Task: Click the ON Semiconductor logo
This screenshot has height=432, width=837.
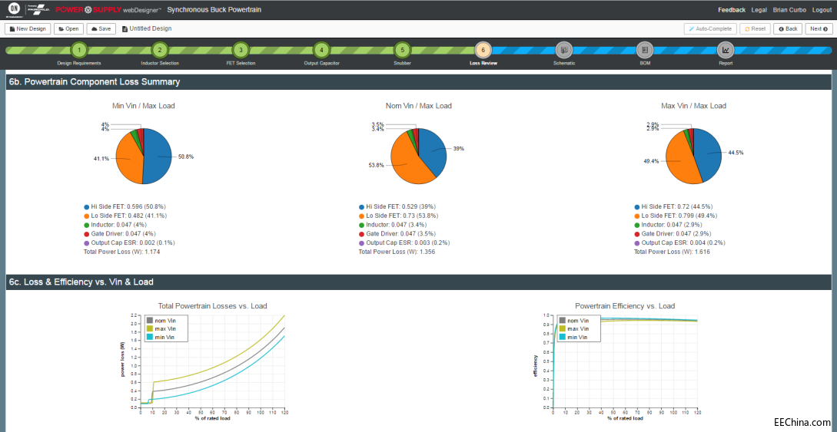Action: 11,10
